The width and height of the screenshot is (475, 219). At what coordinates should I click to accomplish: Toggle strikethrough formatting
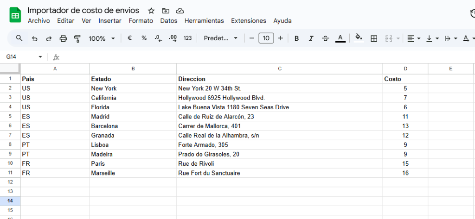[325, 38]
